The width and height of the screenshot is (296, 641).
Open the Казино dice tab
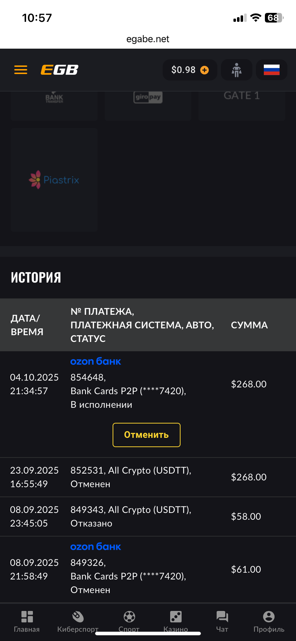click(x=176, y=621)
